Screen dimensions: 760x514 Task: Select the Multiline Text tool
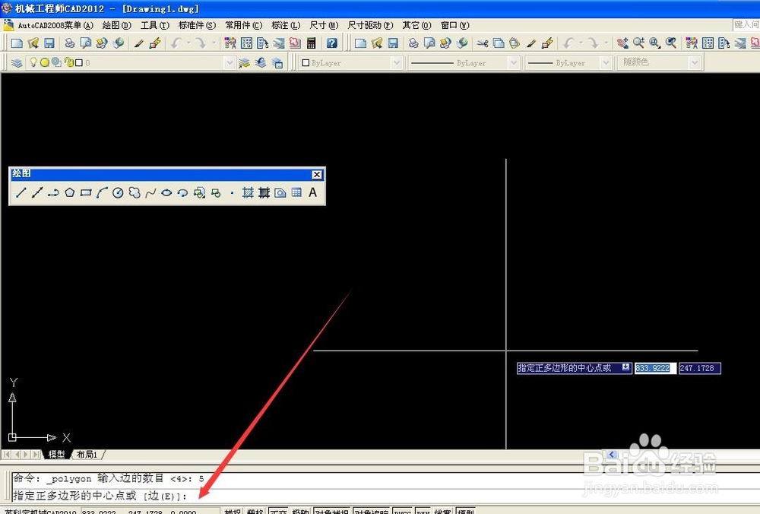[312, 192]
